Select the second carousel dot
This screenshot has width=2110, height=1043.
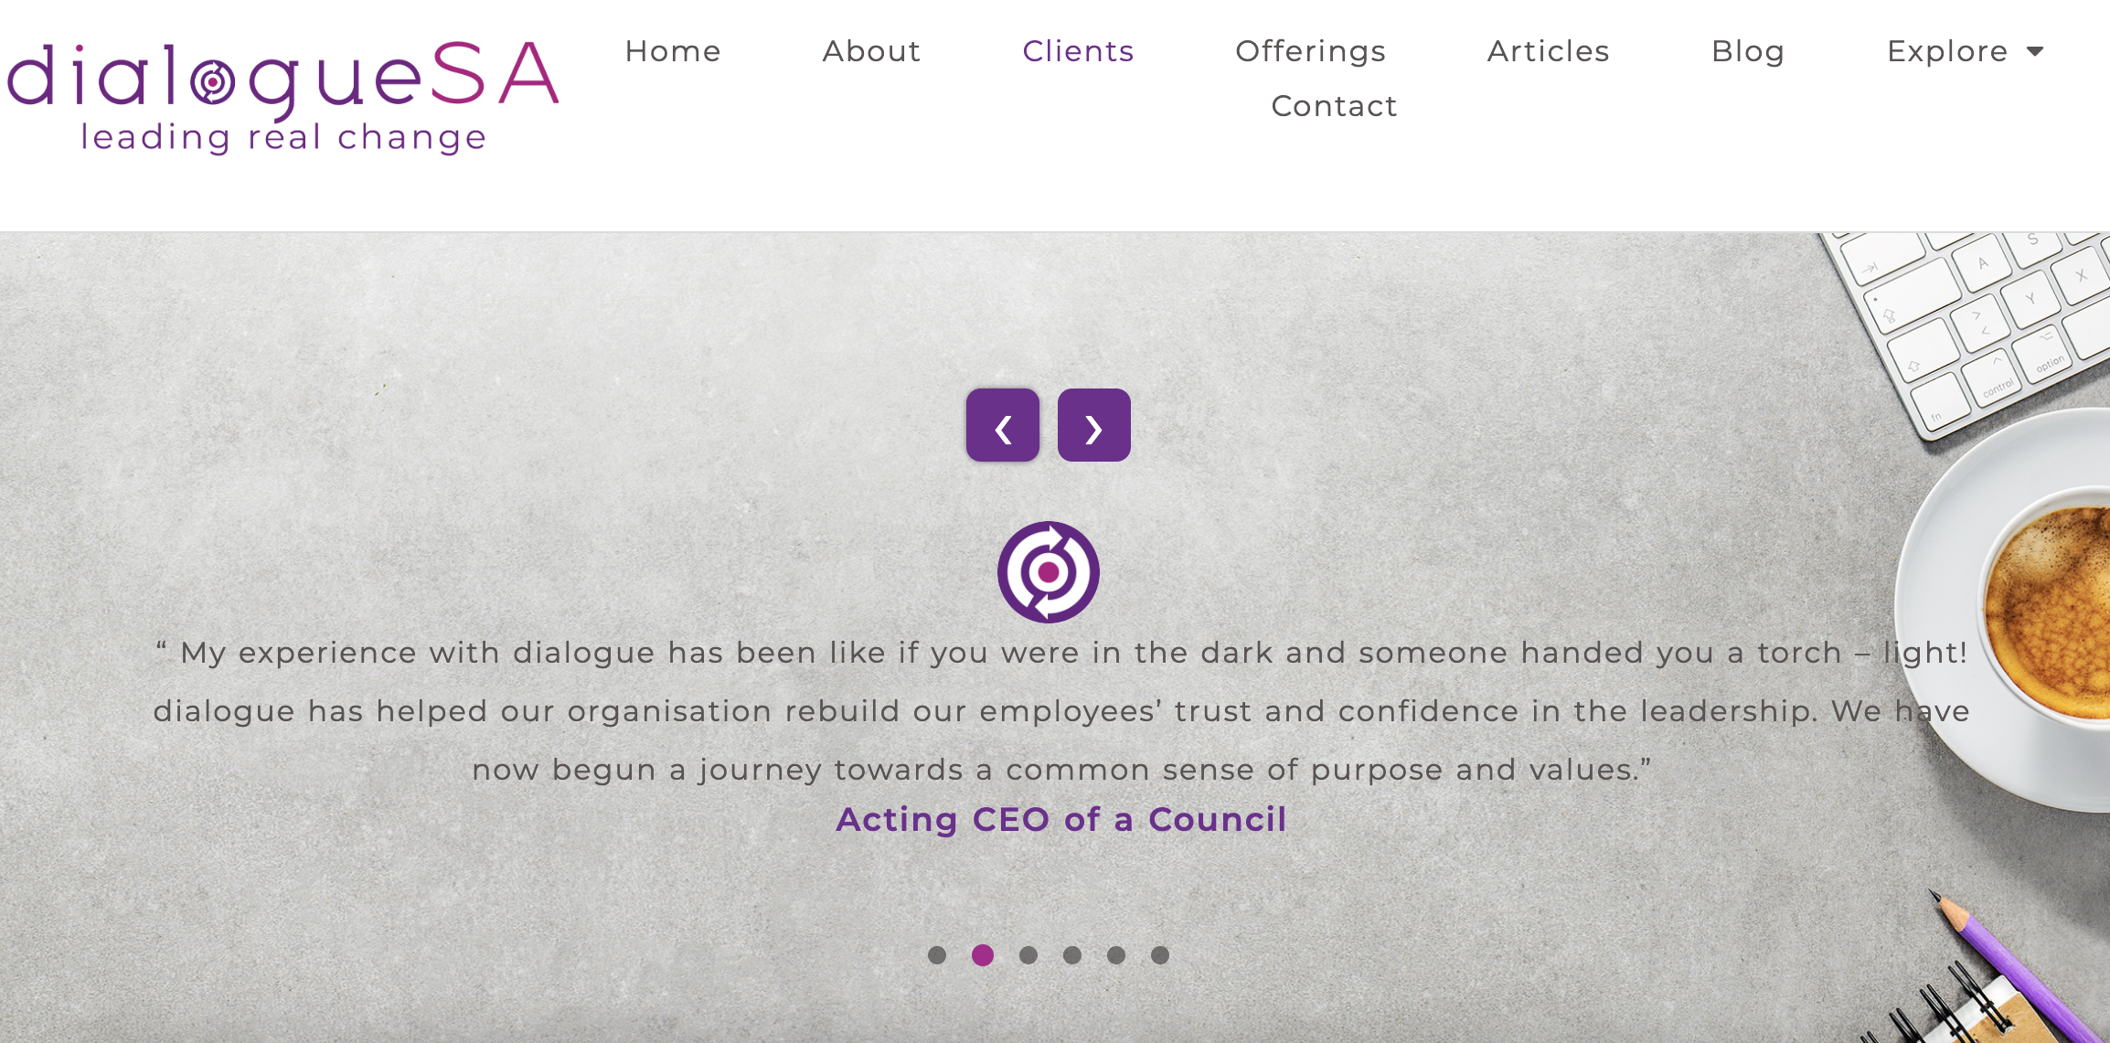pos(983,955)
